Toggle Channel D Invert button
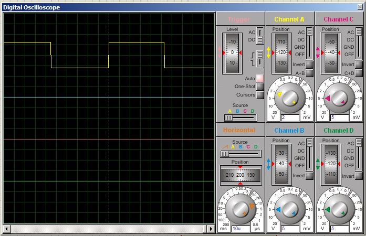366x236 pixels. (x=359, y=176)
